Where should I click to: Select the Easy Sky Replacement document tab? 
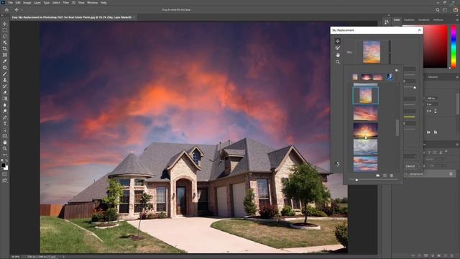pyautogui.click(x=72, y=17)
